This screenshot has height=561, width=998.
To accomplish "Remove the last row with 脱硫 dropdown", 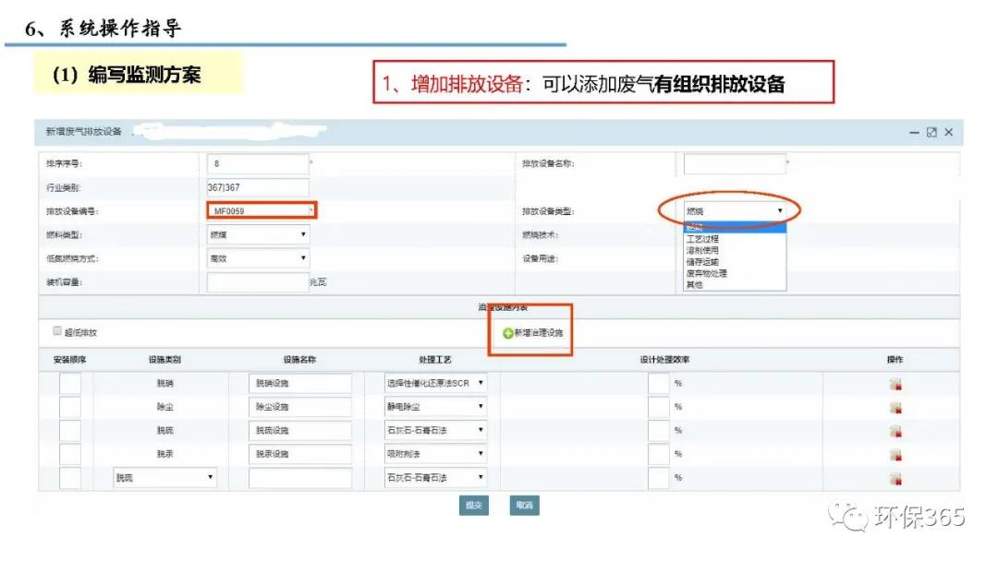I will point(895,479).
